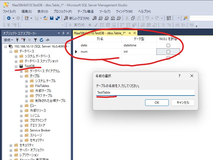Open the プロジェクト(P) menu
The image size is (213, 160).
coord(63,12)
